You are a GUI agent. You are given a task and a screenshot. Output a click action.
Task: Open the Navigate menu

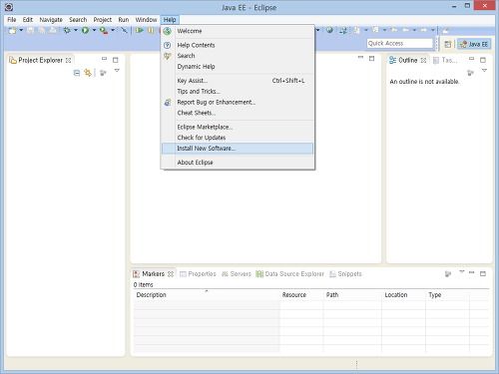pyautogui.click(x=51, y=20)
